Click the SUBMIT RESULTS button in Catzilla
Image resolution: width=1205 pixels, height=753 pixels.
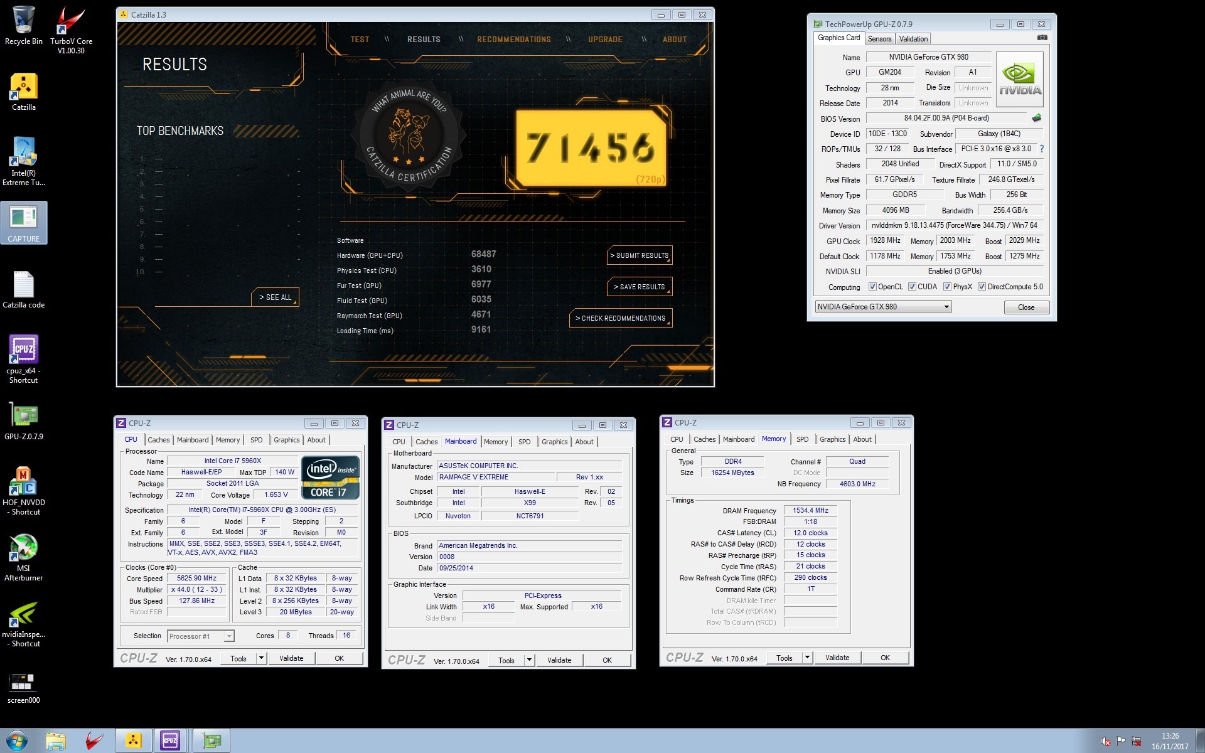coord(640,255)
